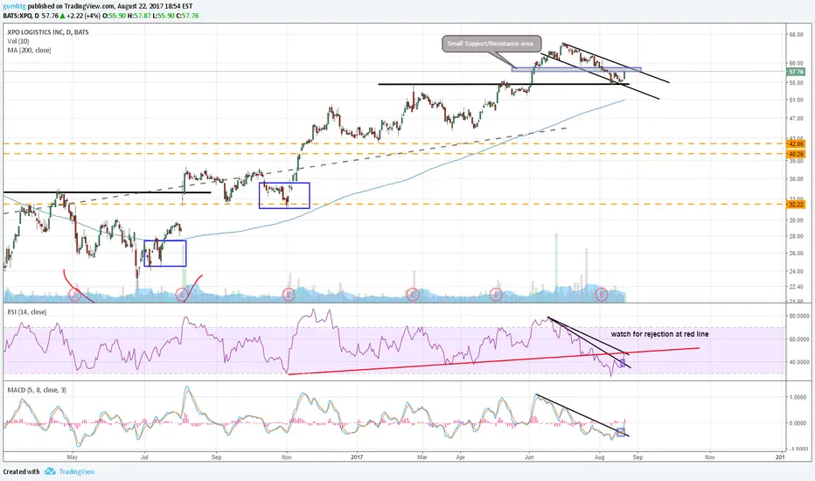This screenshot has height=481, width=815.
Task: Click the 'Vol (10)' indicator label
Action: 18,41
